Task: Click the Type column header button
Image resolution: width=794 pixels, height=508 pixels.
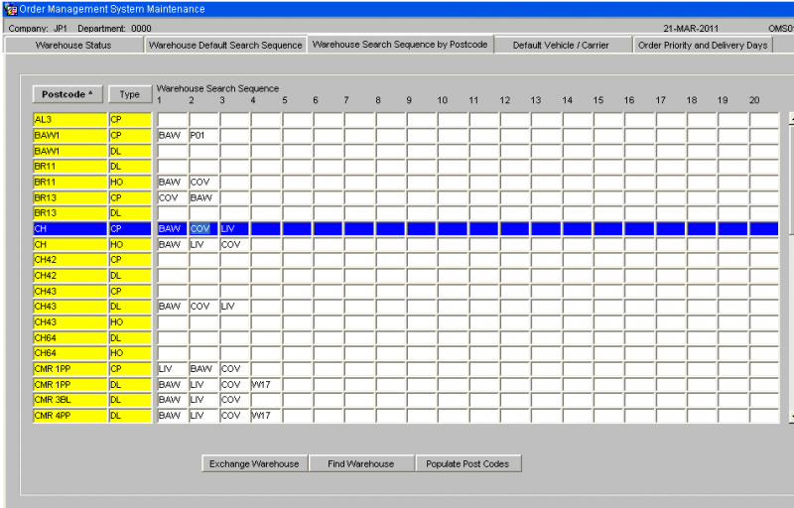Action: 130,94
